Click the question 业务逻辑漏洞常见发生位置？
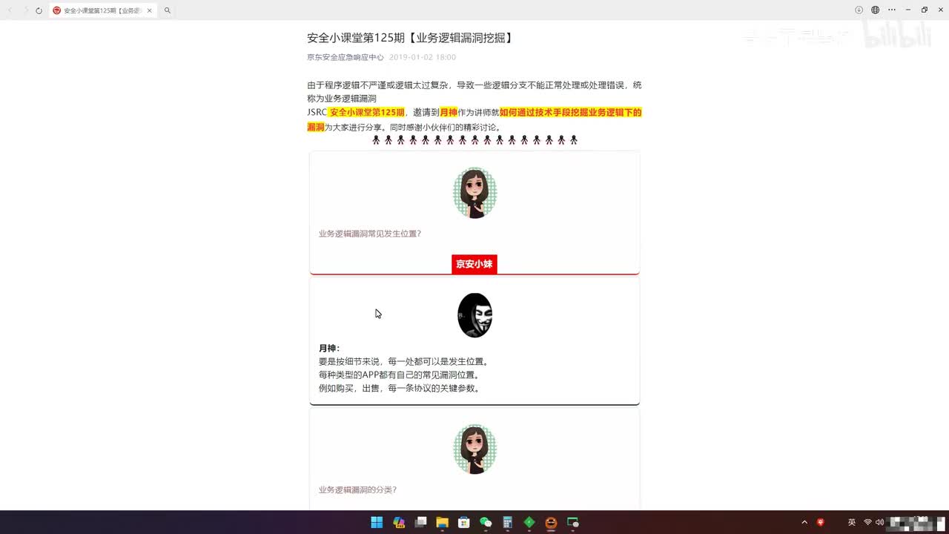 (x=370, y=234)
